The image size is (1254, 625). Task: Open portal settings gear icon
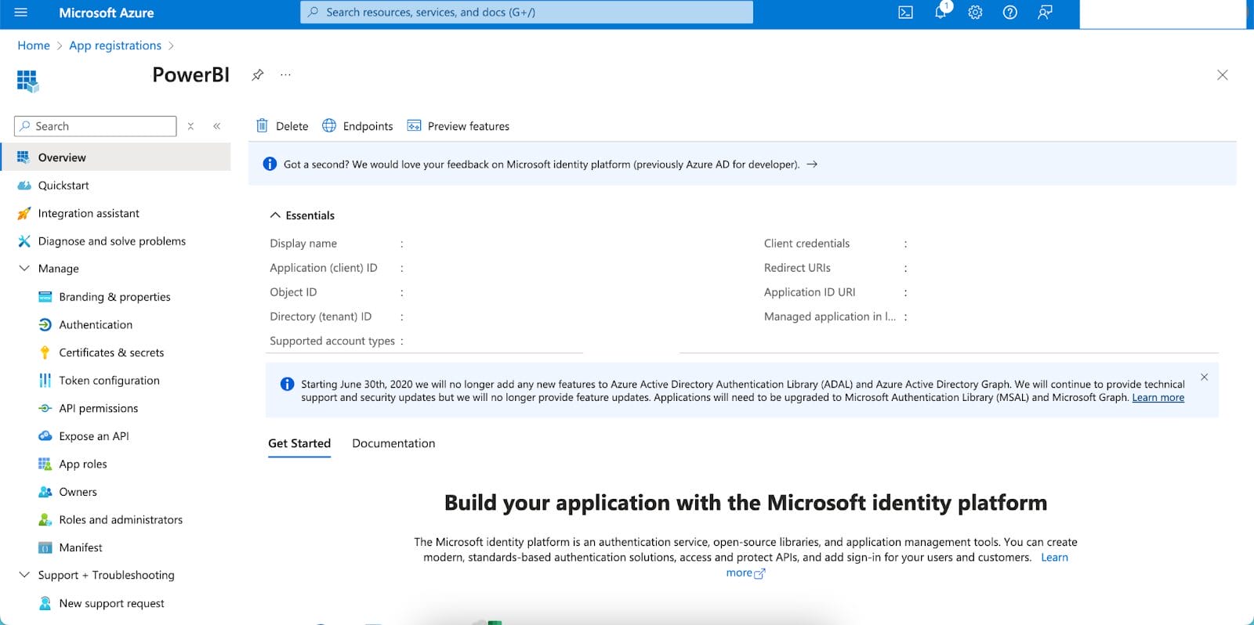coord(975,13)
